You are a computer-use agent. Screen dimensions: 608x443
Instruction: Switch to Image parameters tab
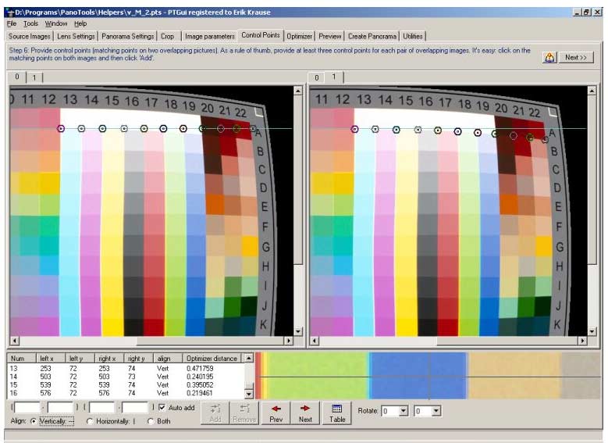point(210,36)
